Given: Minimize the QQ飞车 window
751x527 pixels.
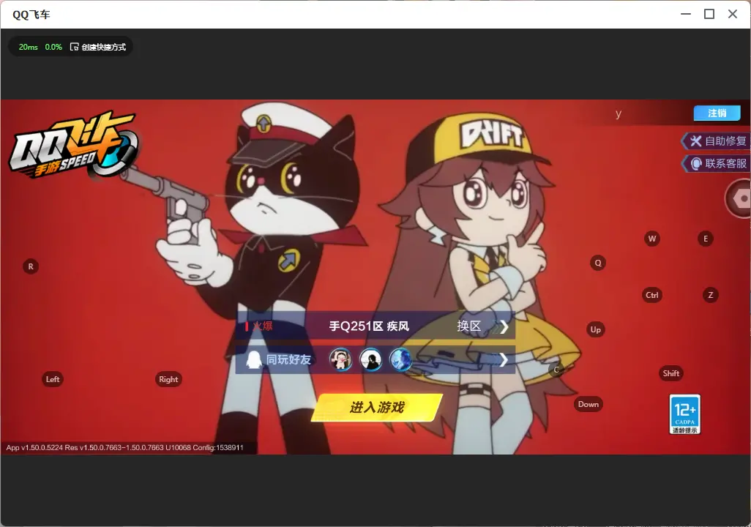Looking at the screenshot, I should [x=685, y=14].
